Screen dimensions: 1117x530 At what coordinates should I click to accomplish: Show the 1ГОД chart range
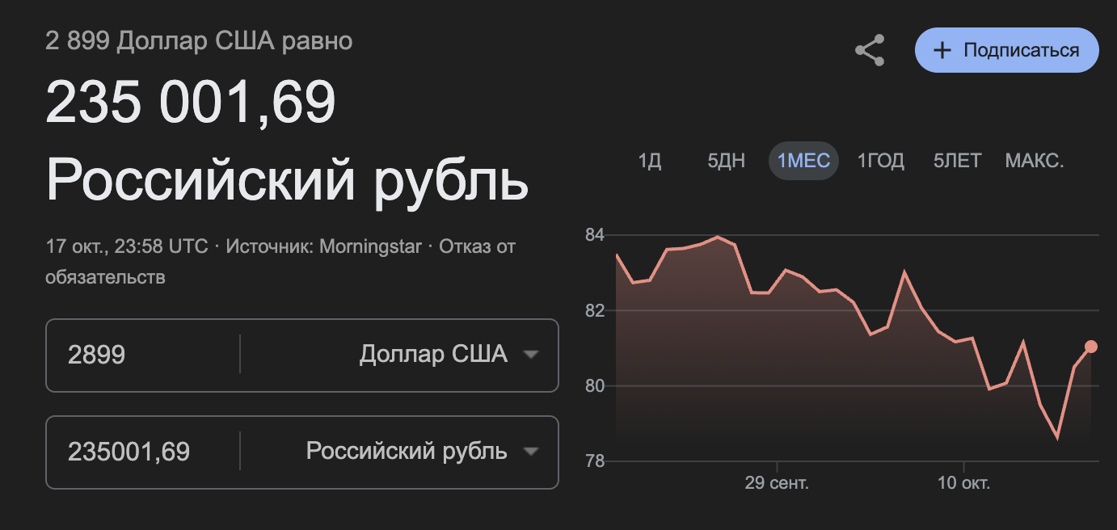click(x=880, y=161)
